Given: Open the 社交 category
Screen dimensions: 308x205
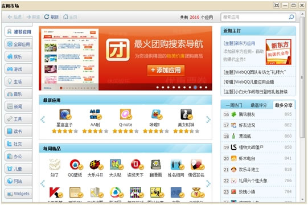Looking at the screenshot, I should pyautogui.click(x=18, y=143).
